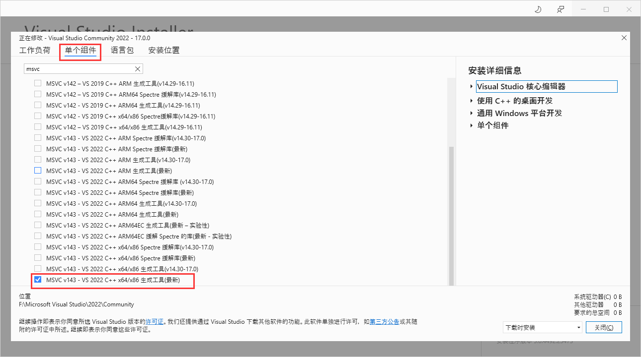Uncheck MSVC v143 x64/x86 生成工具(最新)
Screen dimensions: 641x357
[x=38, y=279]
